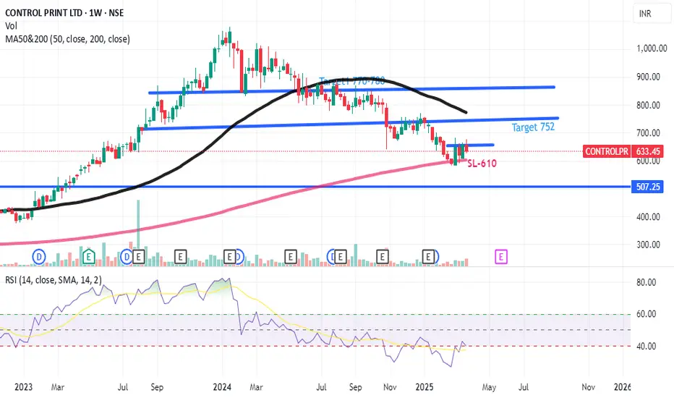Image resolution: width=674 pixels, height=398 pixels.
Task: Click the rightmost Nov label near 2026
Action: (x=589, y=387)
